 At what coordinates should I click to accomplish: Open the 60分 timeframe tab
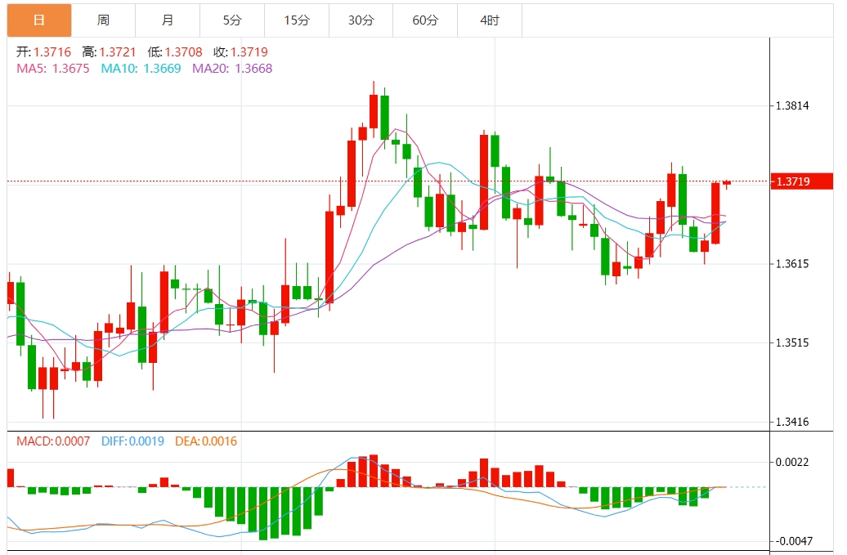pos(425,20)
